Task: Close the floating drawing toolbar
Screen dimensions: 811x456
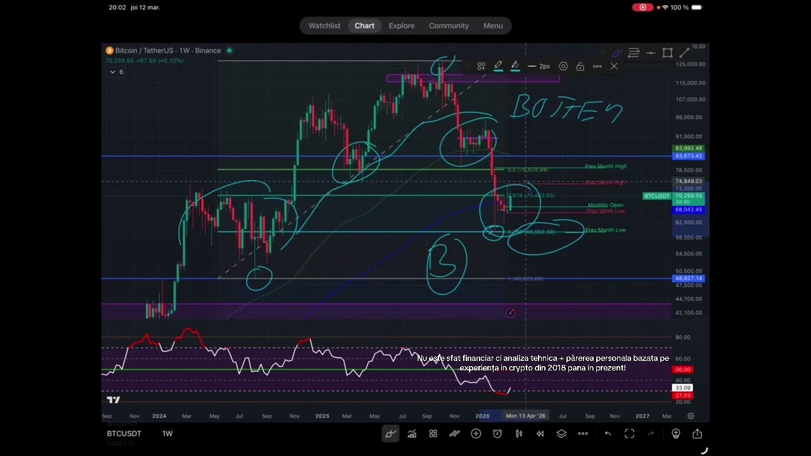Action: 614,66
